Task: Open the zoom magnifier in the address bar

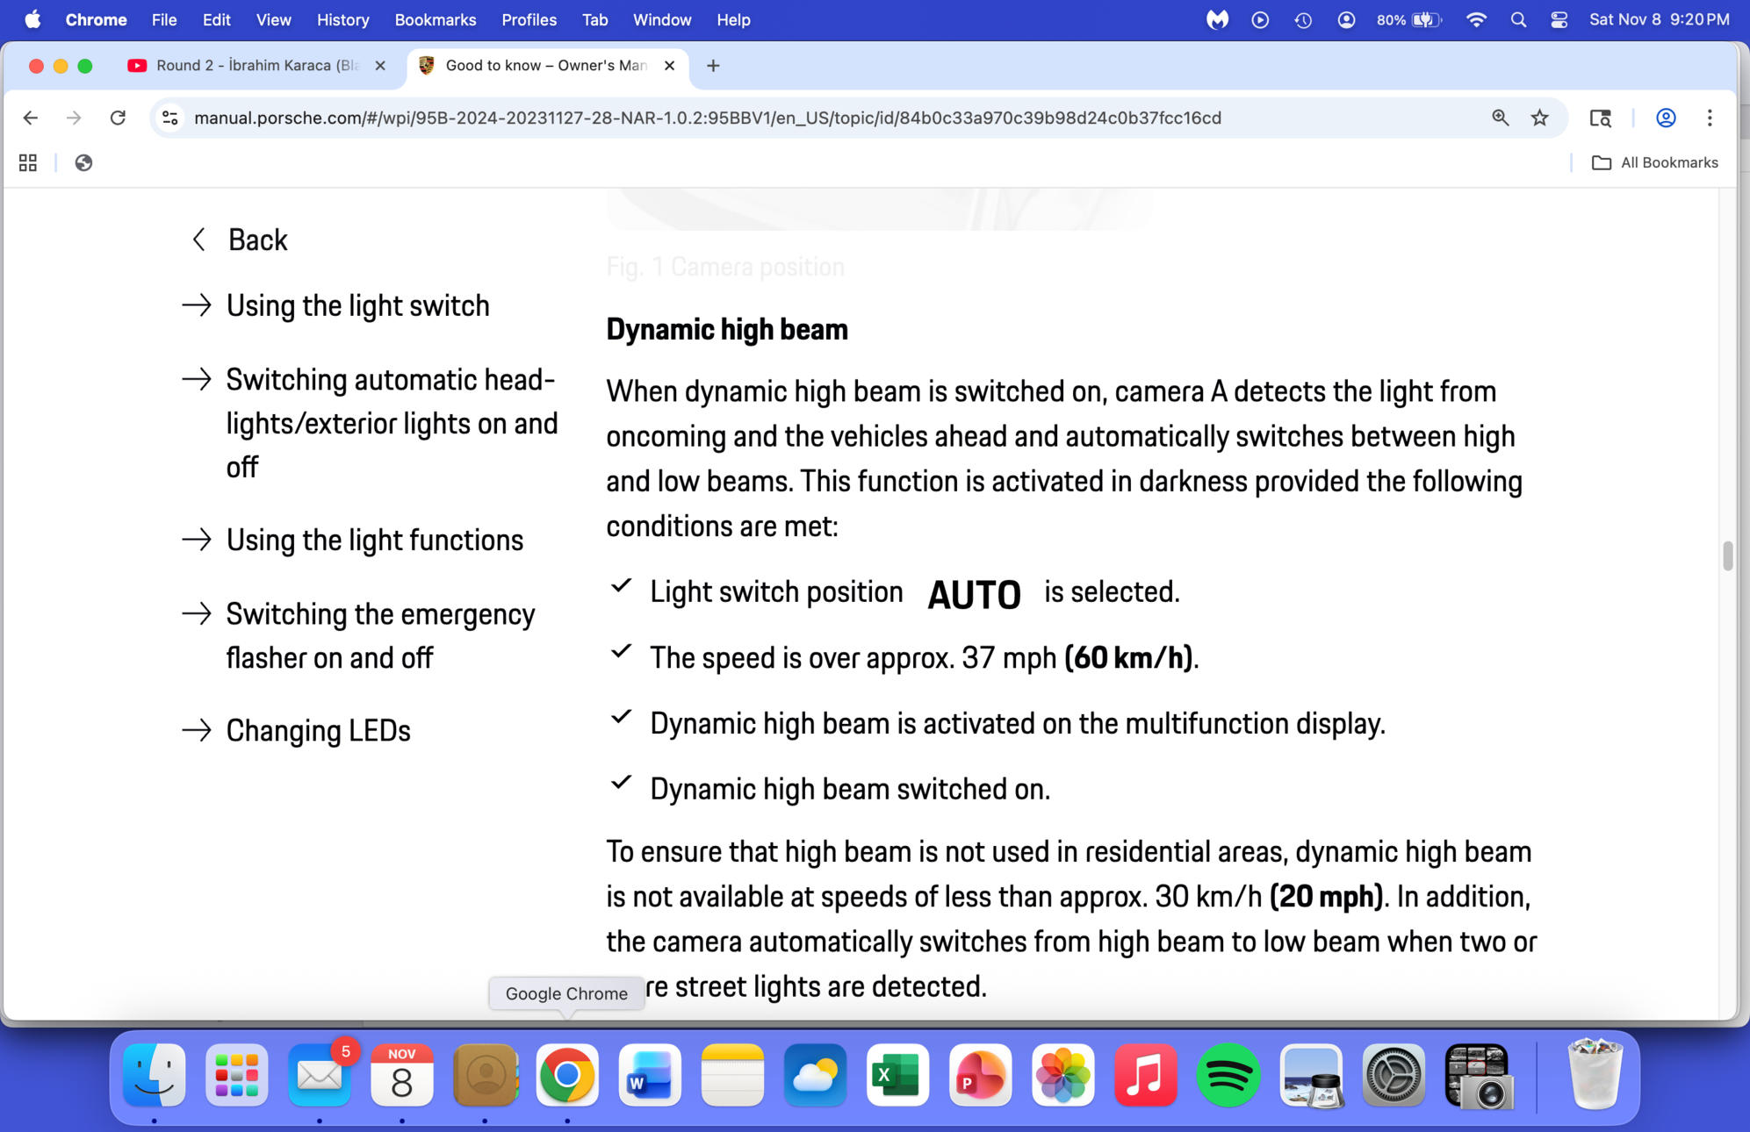Action: pos(1501,118)
